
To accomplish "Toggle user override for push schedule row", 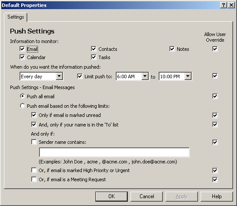I will 215,76.
